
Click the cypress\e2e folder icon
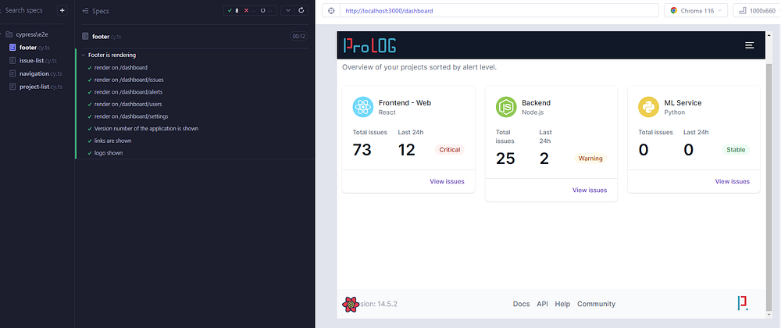point(9,35)
